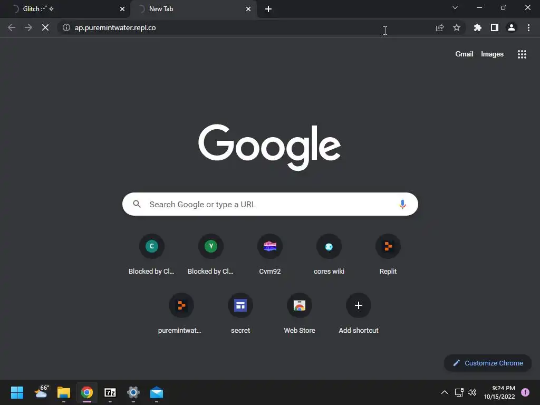
Task: Open Google Images link
Action: point(492,54)
